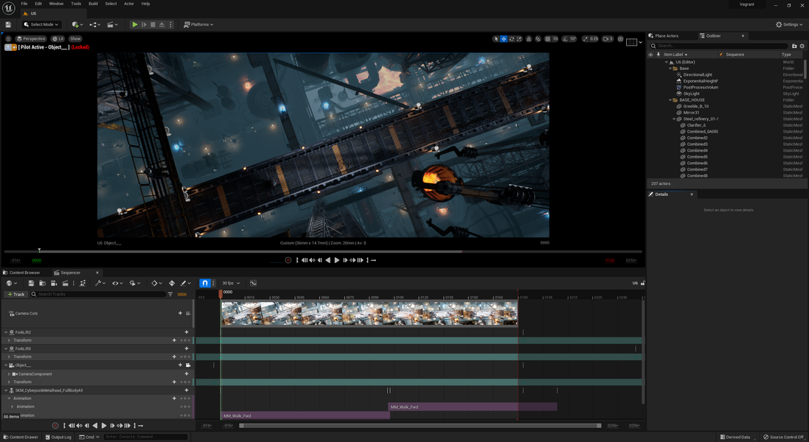Toggle the Outliner pin column header
The height and width of the screenshot is (442, 809).
(658, 55)
